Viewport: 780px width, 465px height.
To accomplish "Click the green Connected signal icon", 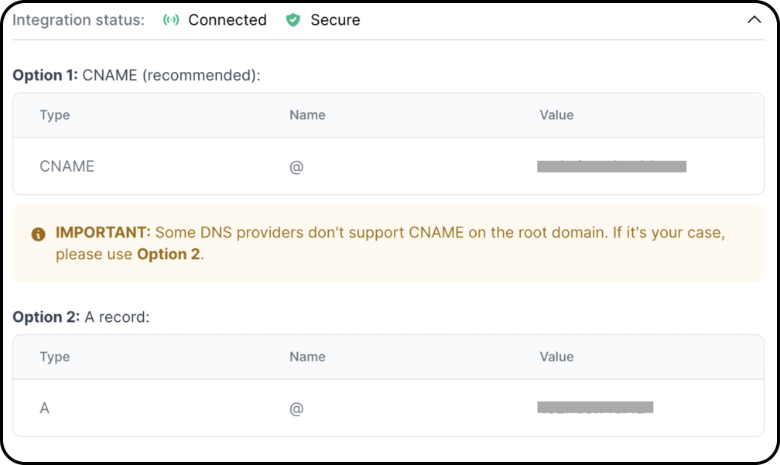I will [x=171, y=20].
